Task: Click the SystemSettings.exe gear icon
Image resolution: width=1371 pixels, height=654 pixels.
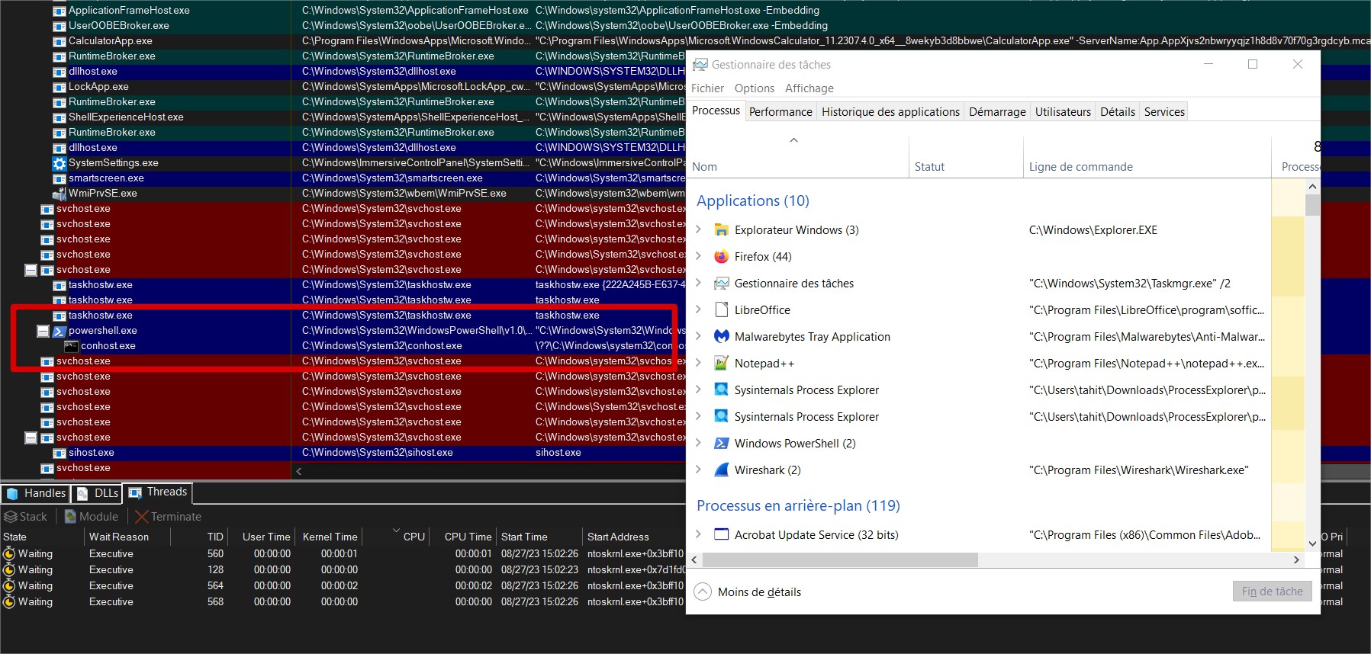Action: pyautogui.click(x=59, y=163)
